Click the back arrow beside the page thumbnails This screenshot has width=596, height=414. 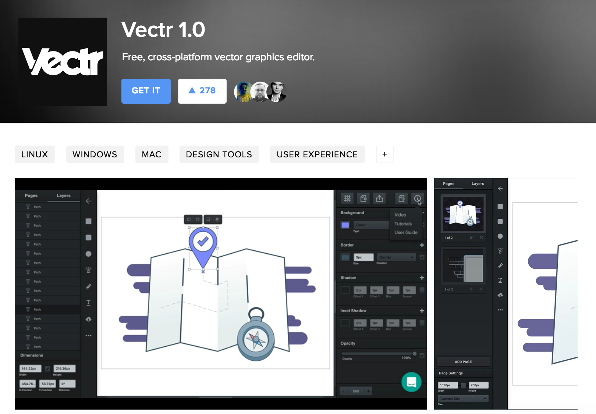pos(500,188)
